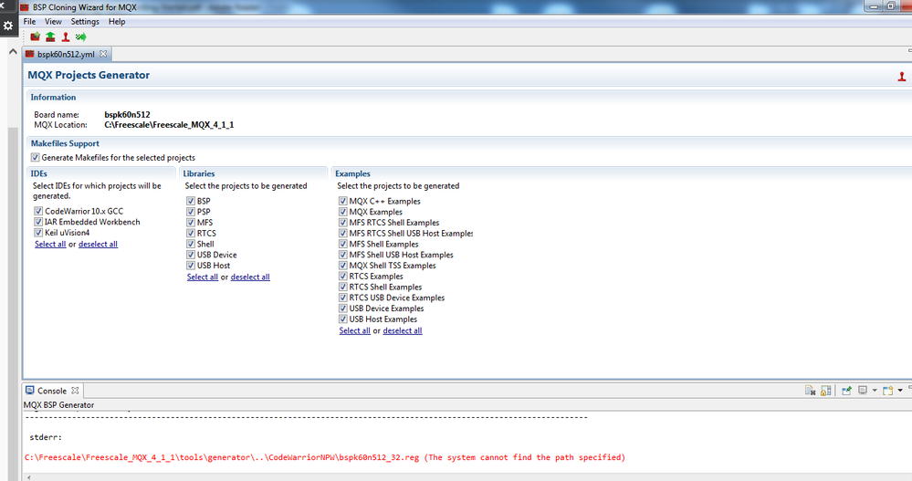
Task: Open the View menu
Action: pos(53,22)
